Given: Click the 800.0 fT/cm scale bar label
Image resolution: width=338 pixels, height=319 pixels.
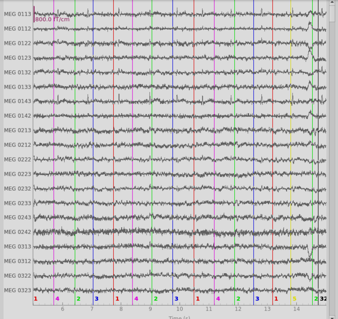Looking at the screenshot, I should [52, 19].
